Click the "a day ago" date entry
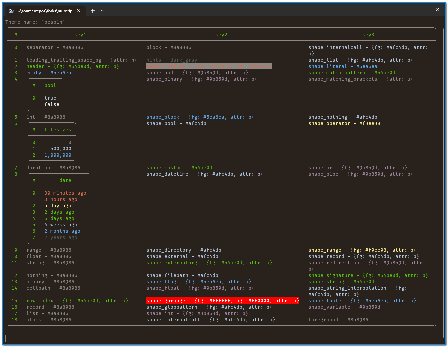Screen dimensions: 448x347 pyautogui.click(x=58, y=206)
